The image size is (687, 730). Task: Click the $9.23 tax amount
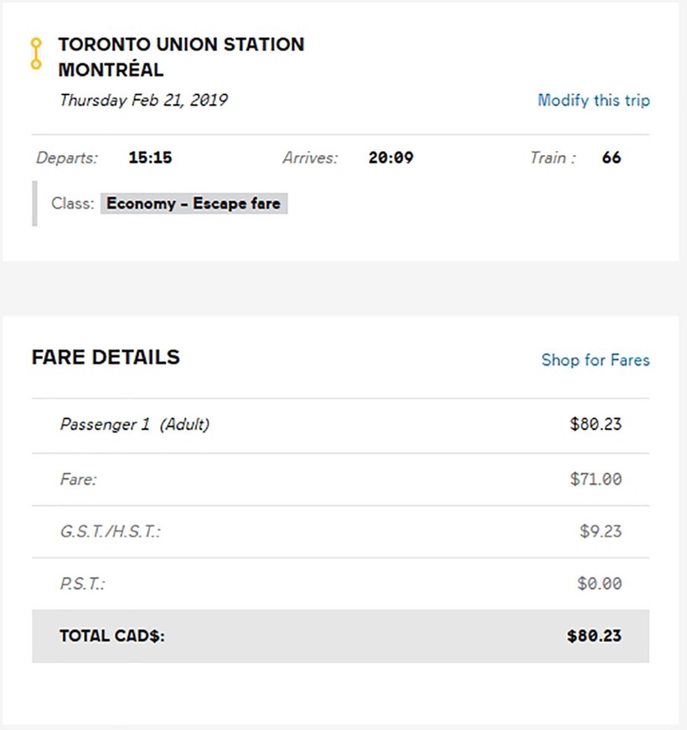click(601, 531)
